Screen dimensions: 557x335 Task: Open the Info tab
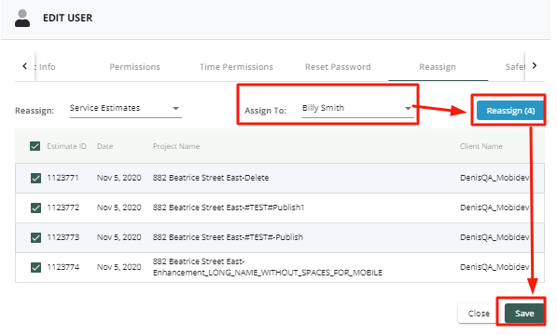click(46, 67)
